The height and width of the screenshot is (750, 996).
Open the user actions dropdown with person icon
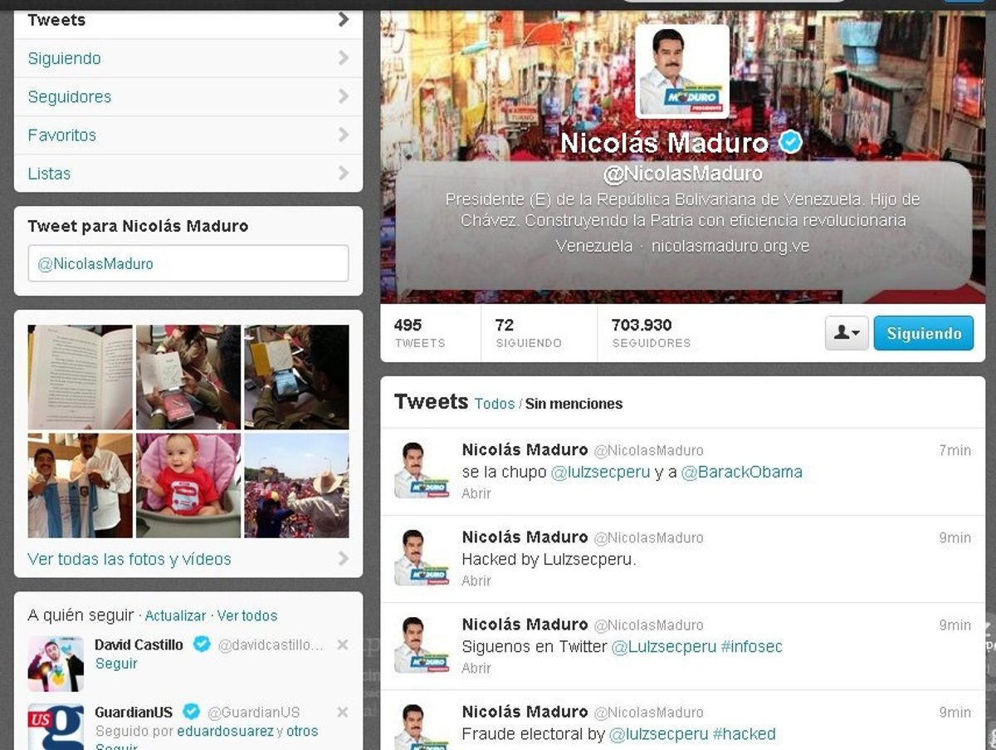(846, 333)
